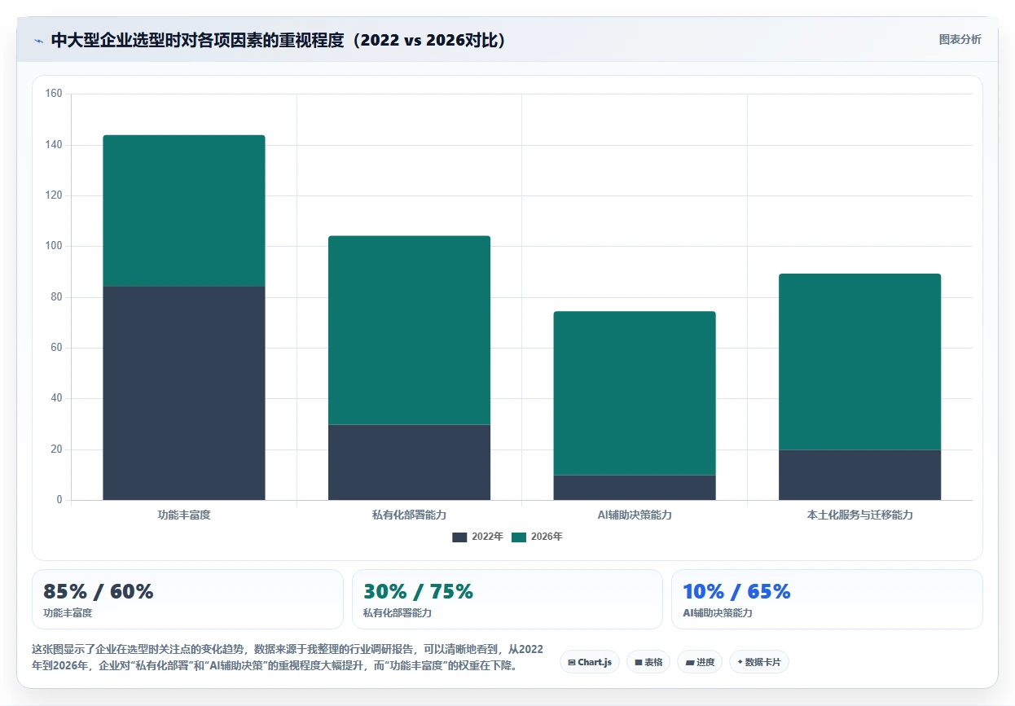Screen dimensions: 1015x706
Task: Click the 本土化服务与迁移能力 x-axis label
Action: pyautogui.click(x=859, y=515)
